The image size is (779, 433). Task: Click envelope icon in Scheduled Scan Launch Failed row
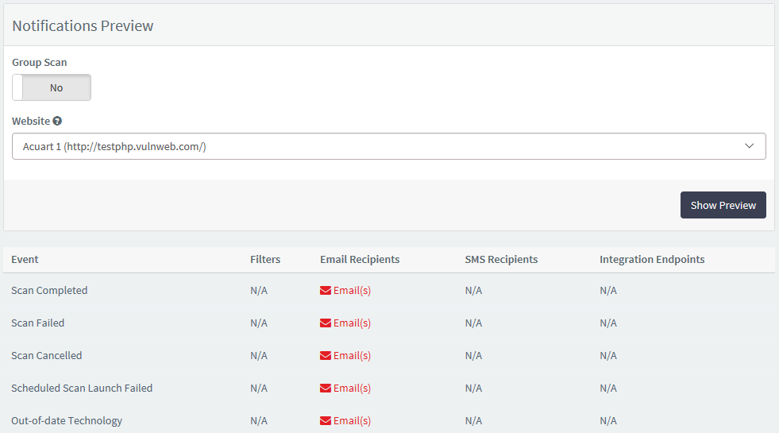pyautogui.click(x=326, y=389)
